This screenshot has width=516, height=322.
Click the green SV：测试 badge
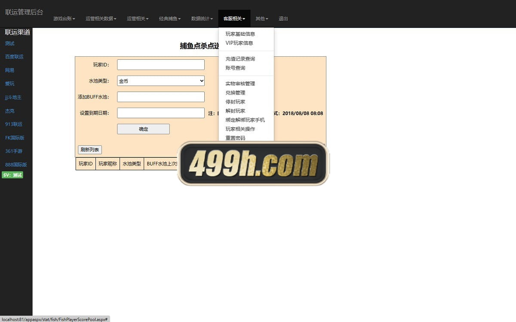(x=12, y=175)
